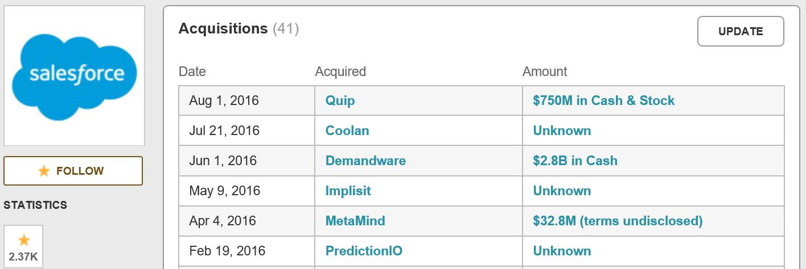View the $750M in Cash & Stock deal

[x=604, y=100]
